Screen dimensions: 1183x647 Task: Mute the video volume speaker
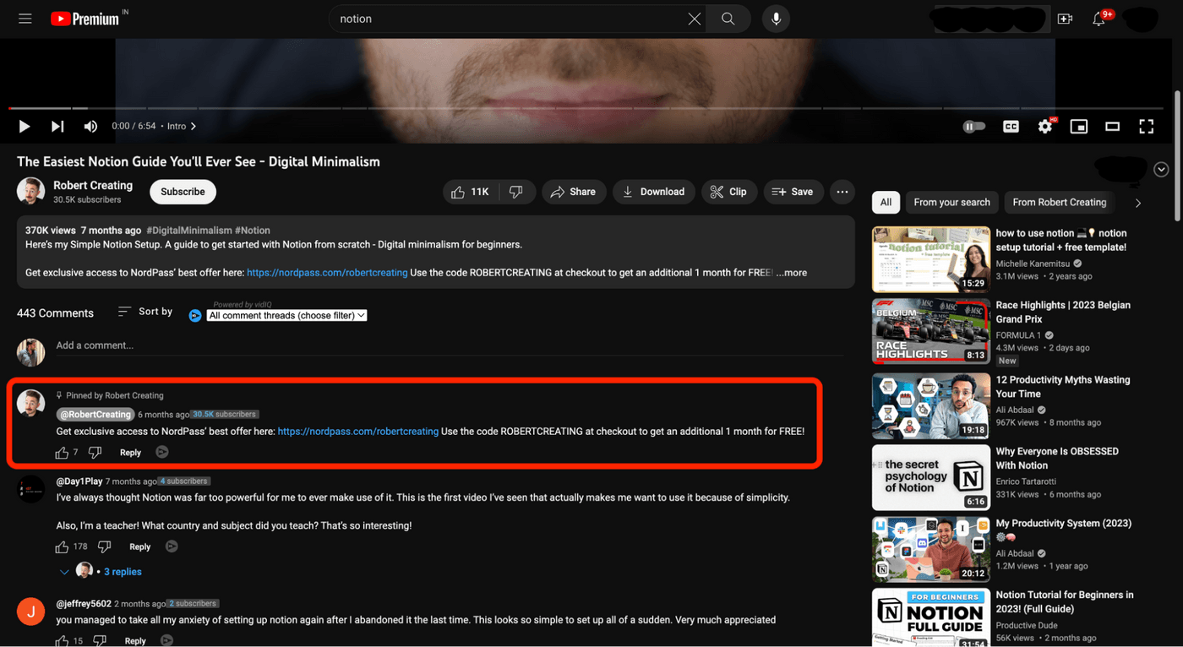coord(90,127)
